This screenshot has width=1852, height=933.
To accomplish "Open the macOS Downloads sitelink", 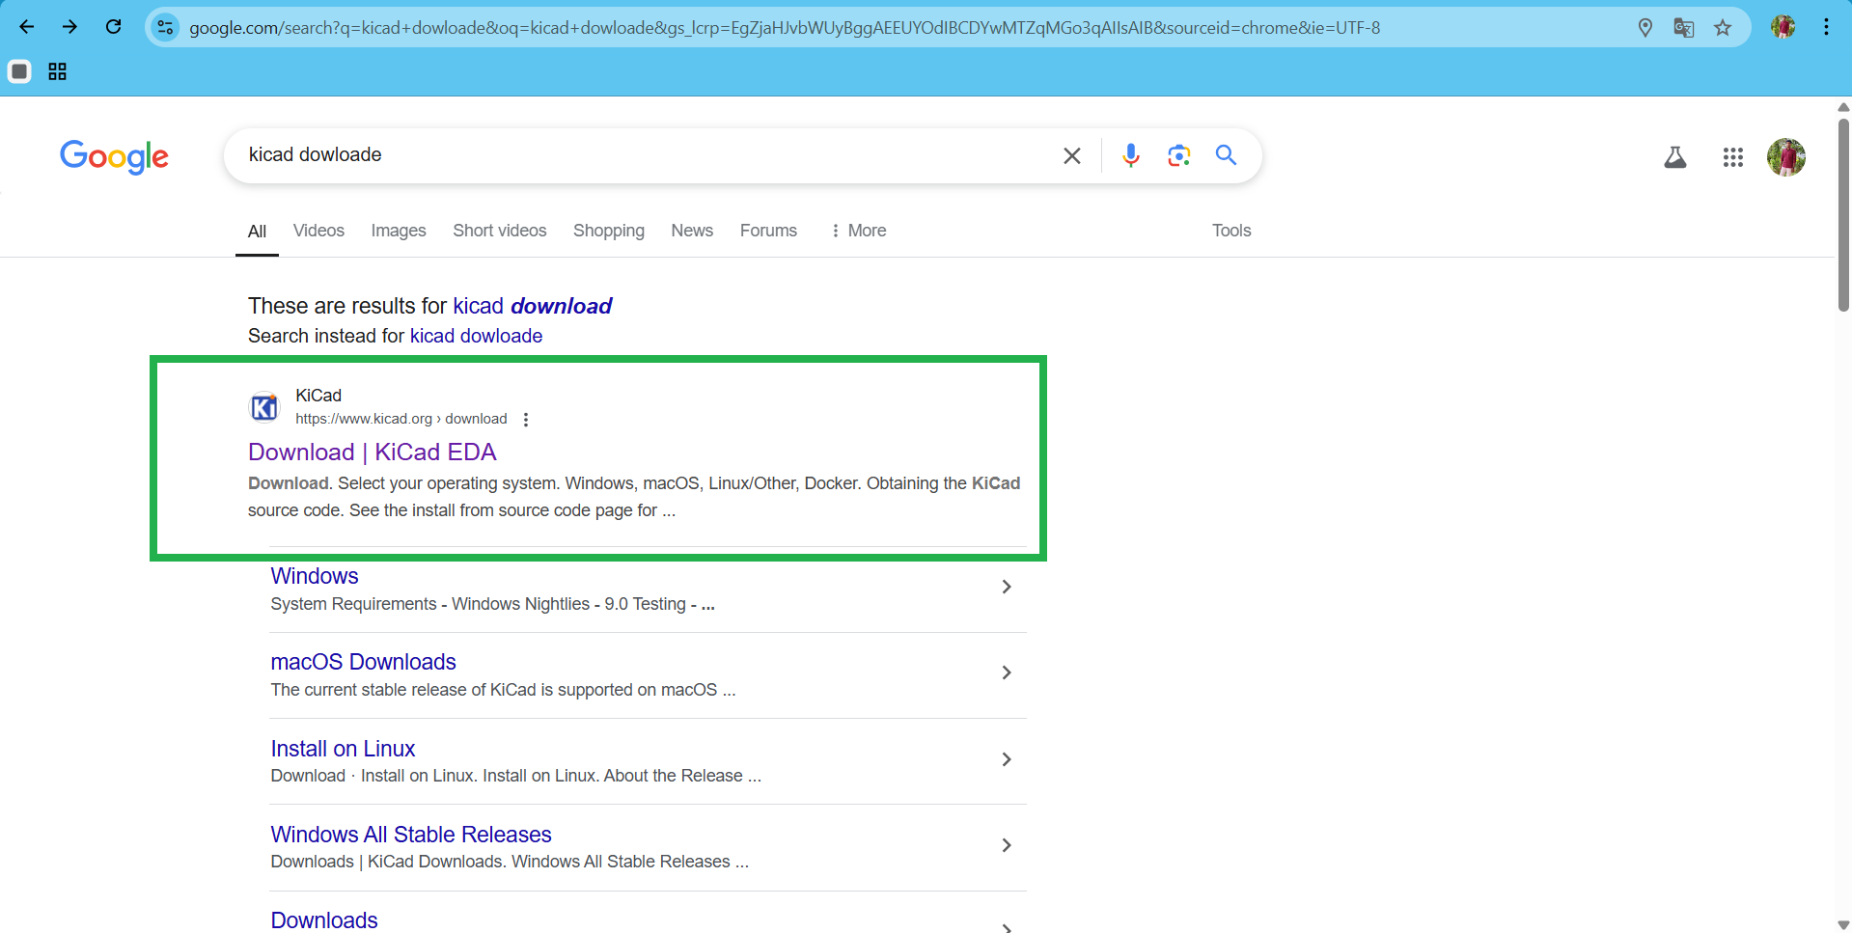I will click(363, 662).
